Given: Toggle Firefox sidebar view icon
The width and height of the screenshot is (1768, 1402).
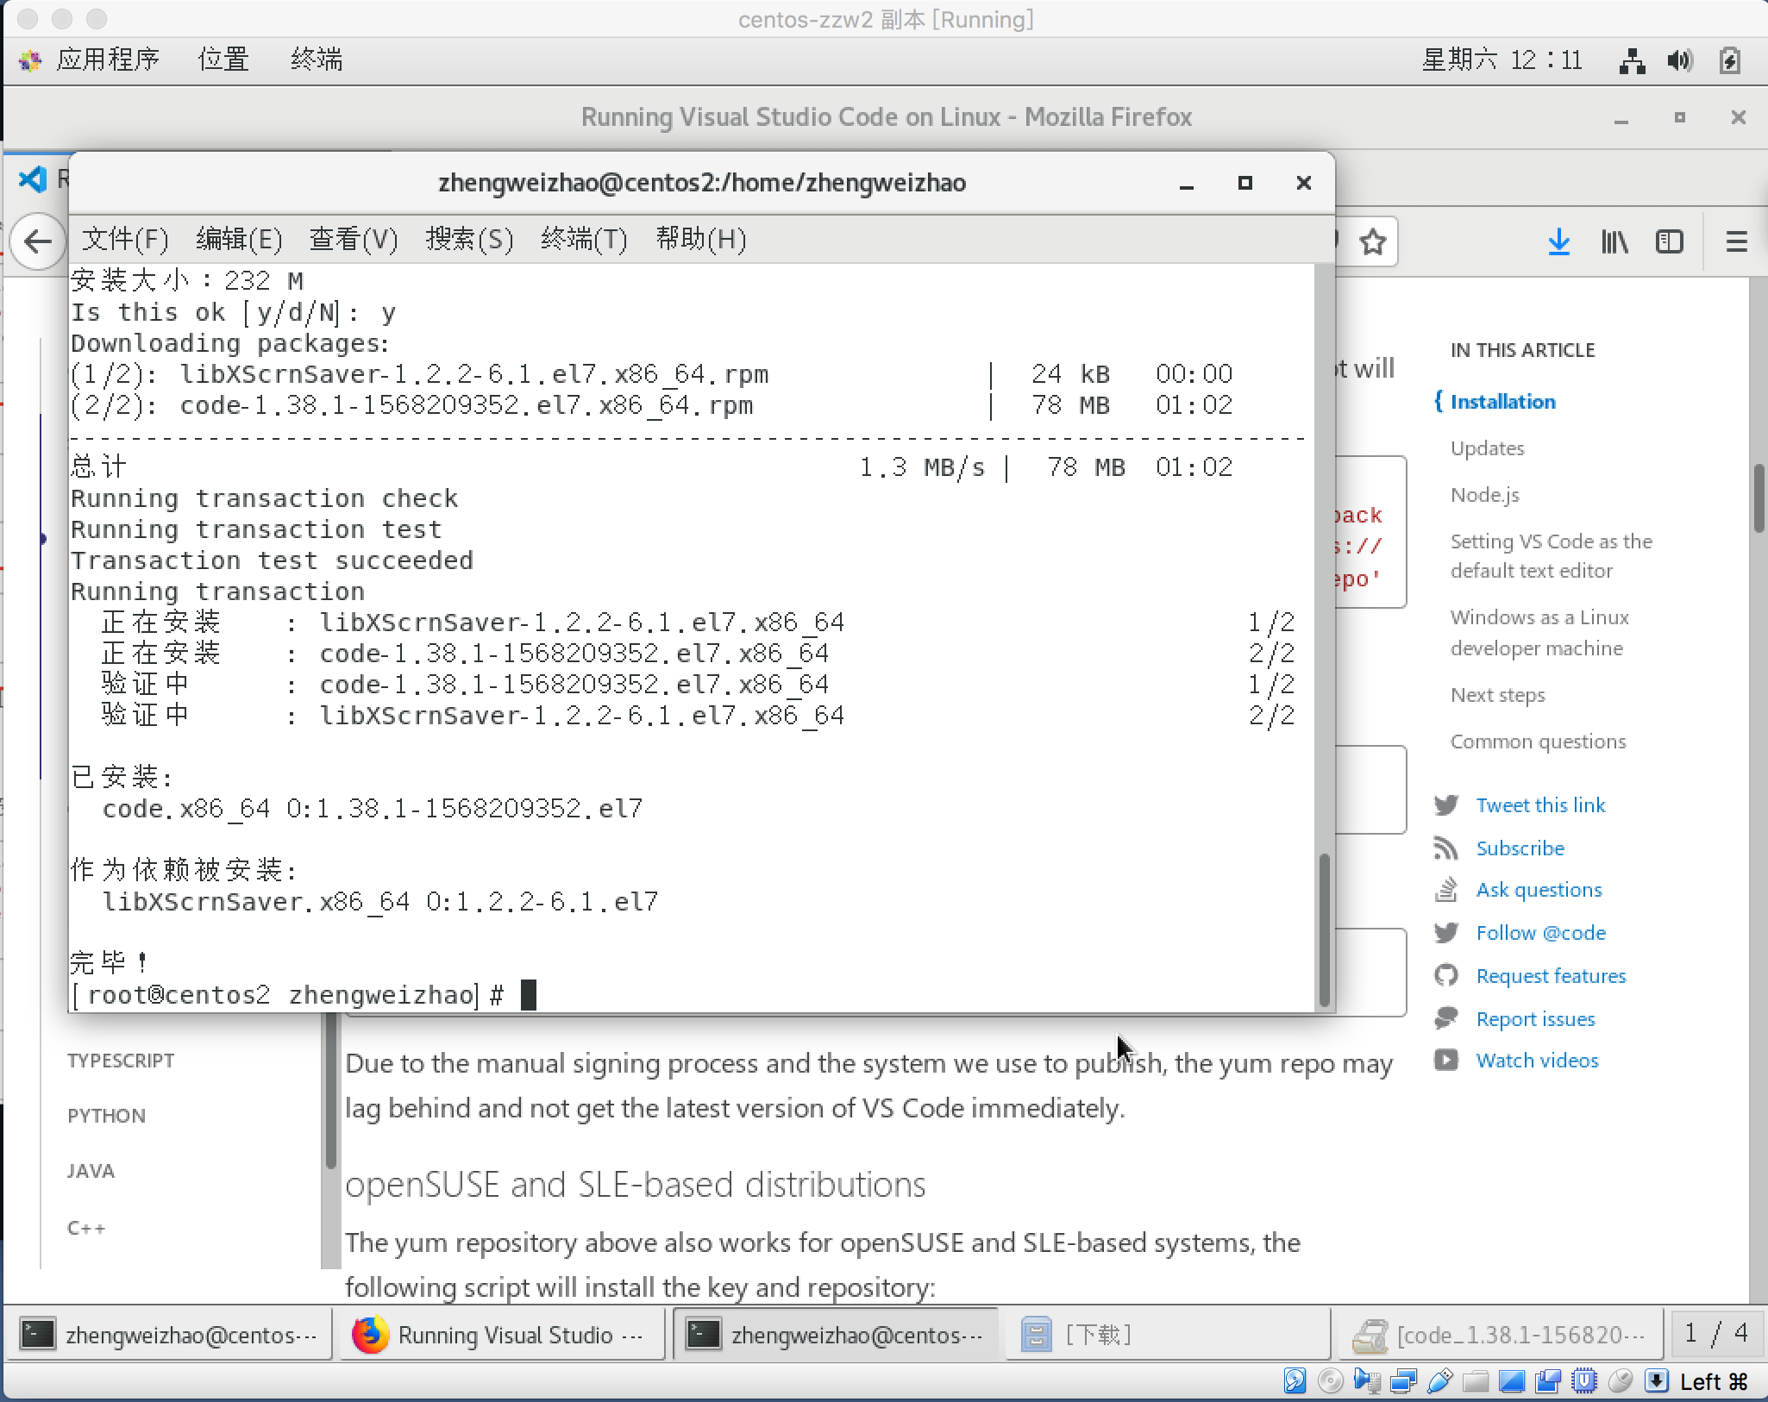Looking at the screenshot, I should (x=1670, y=241).
